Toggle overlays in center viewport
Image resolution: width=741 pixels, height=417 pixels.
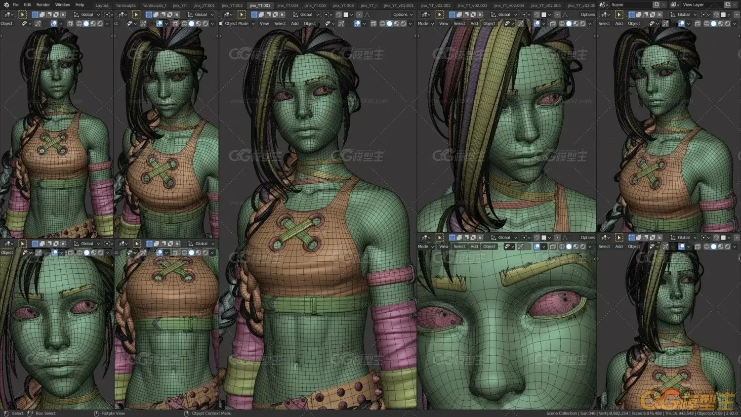point(358,23)
